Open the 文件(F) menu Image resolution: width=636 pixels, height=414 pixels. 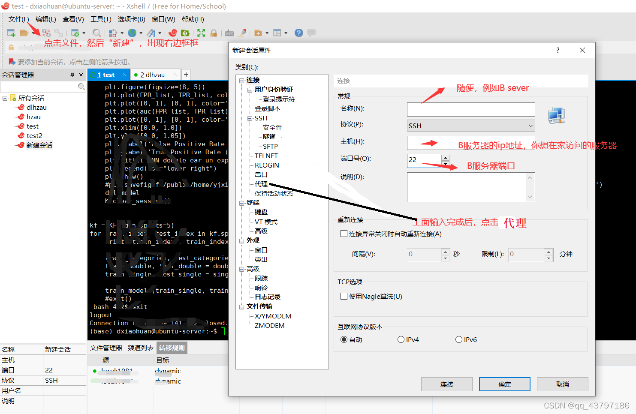[x=18, y=19]
